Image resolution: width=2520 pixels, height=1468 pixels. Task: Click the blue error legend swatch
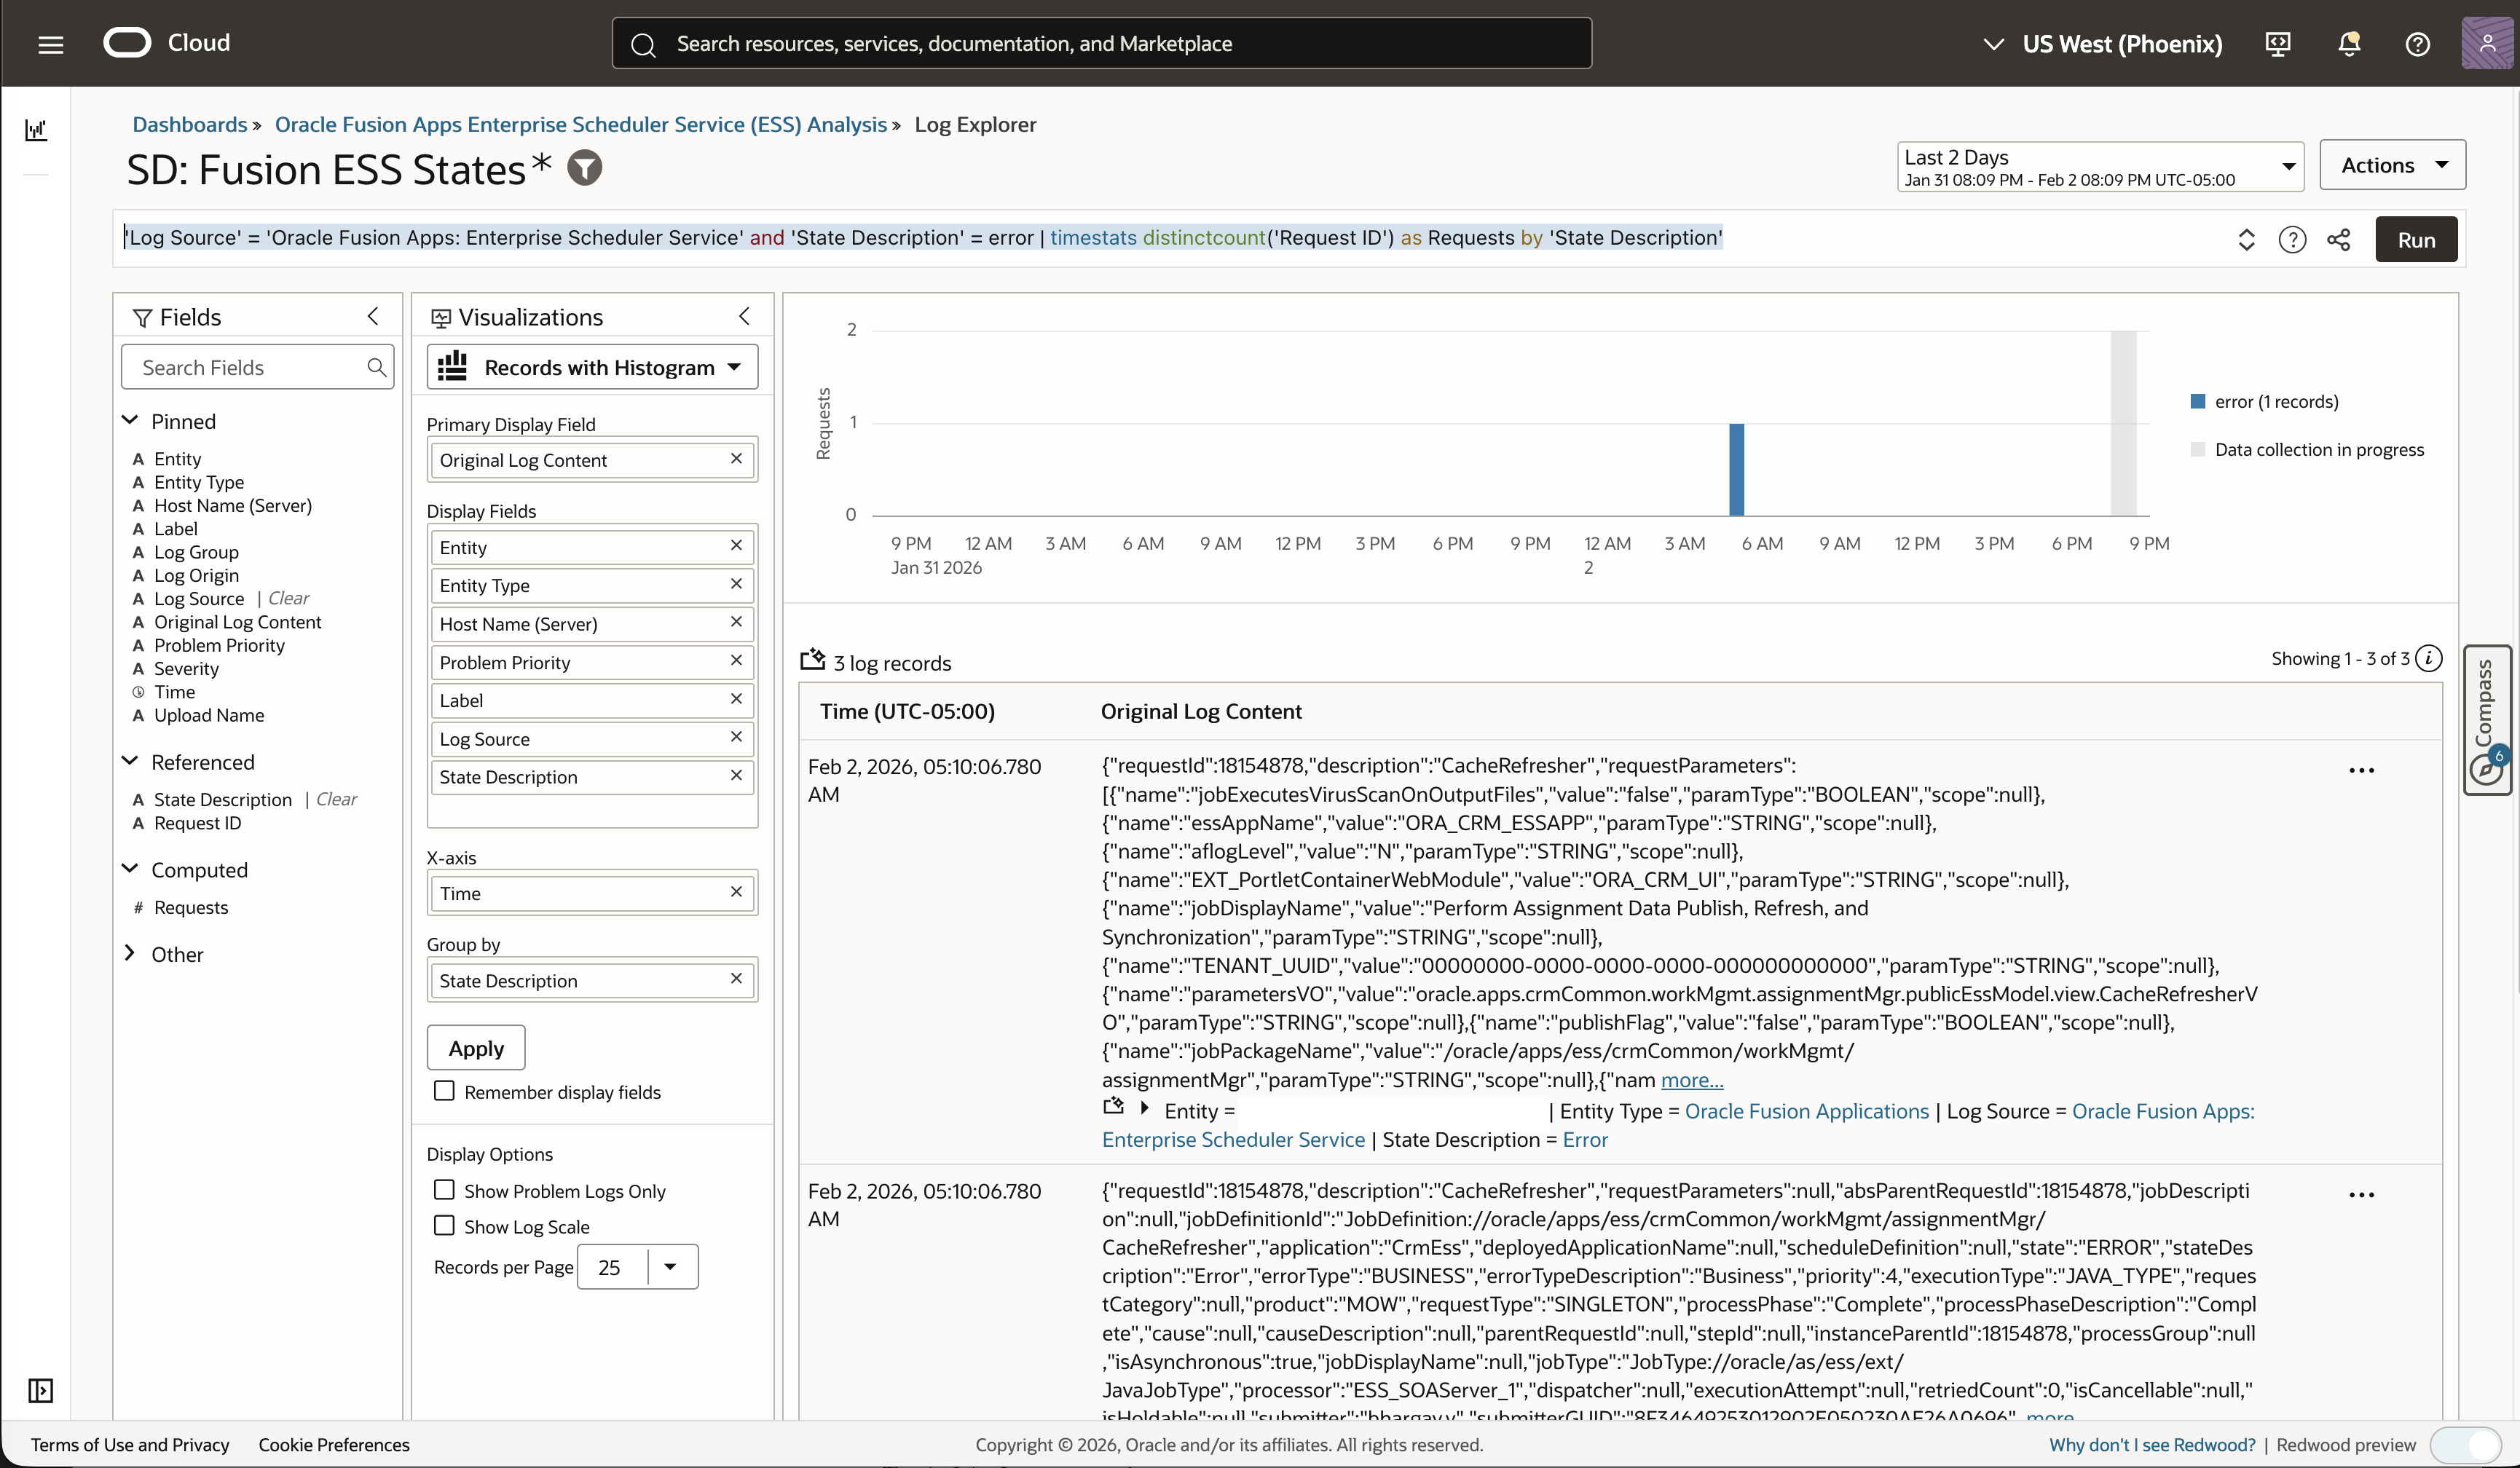coord(2198,402)
